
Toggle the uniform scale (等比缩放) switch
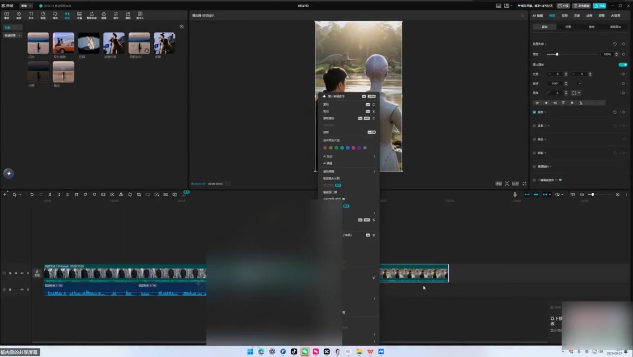pyautogui.click(x=623, y=65)
